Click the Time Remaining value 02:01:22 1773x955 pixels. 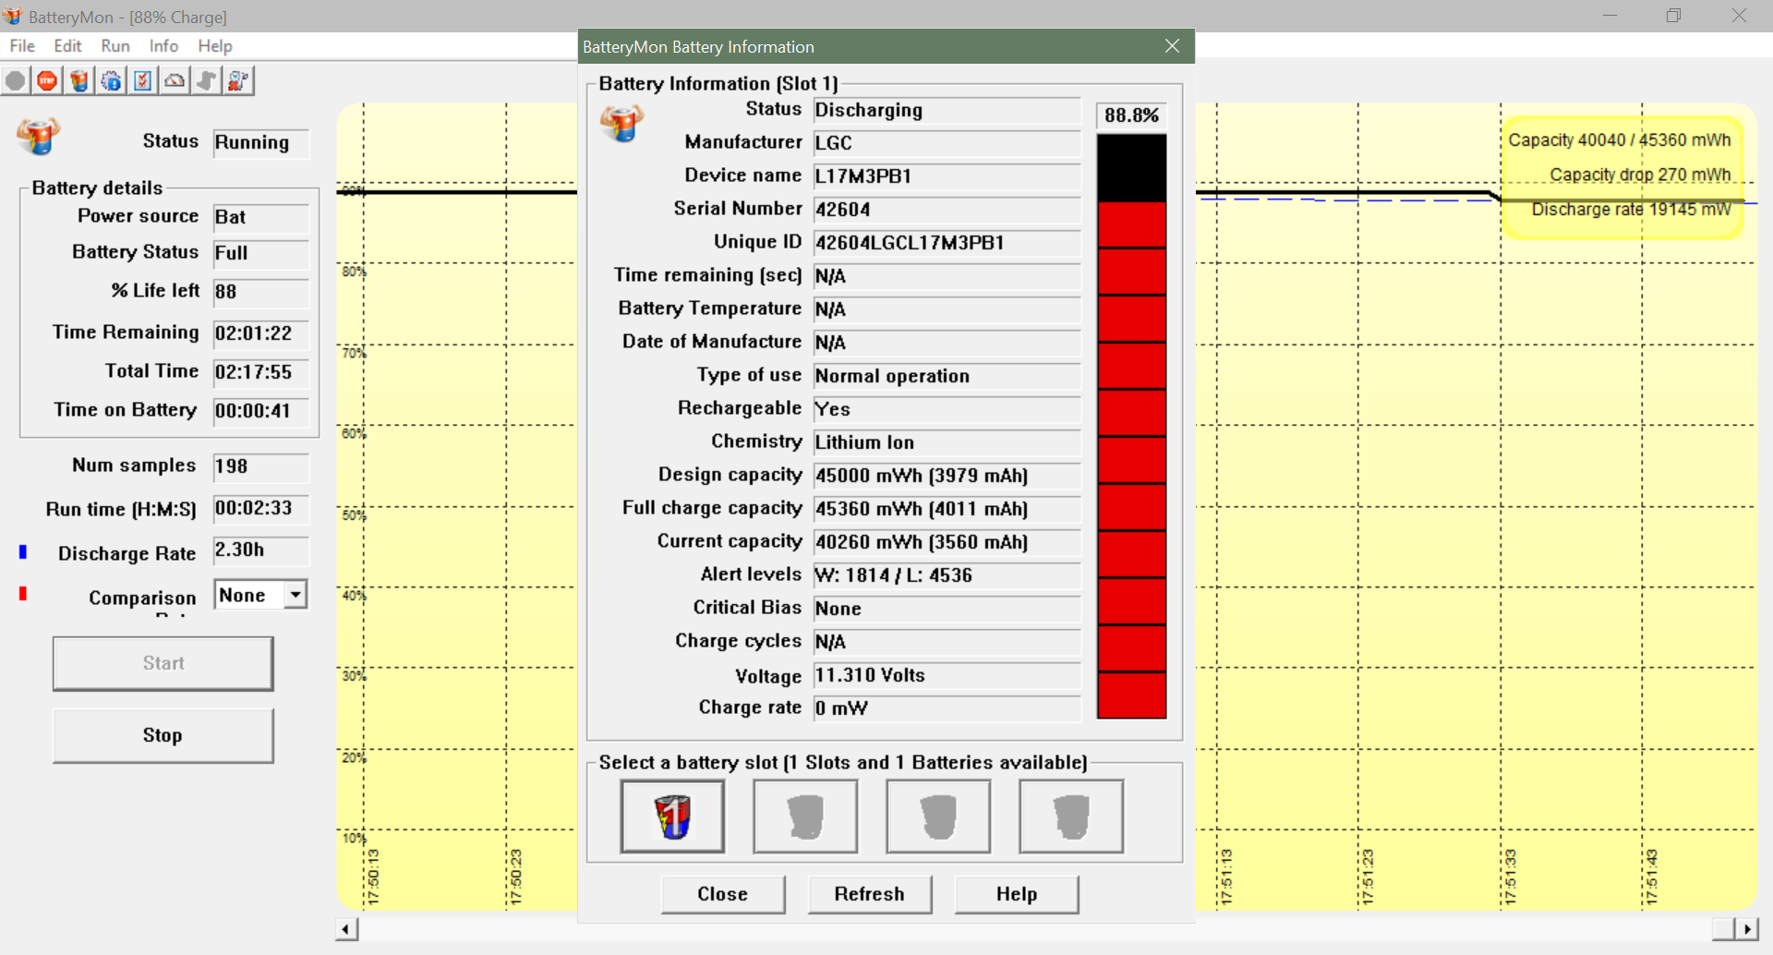[x=261, y=333]
